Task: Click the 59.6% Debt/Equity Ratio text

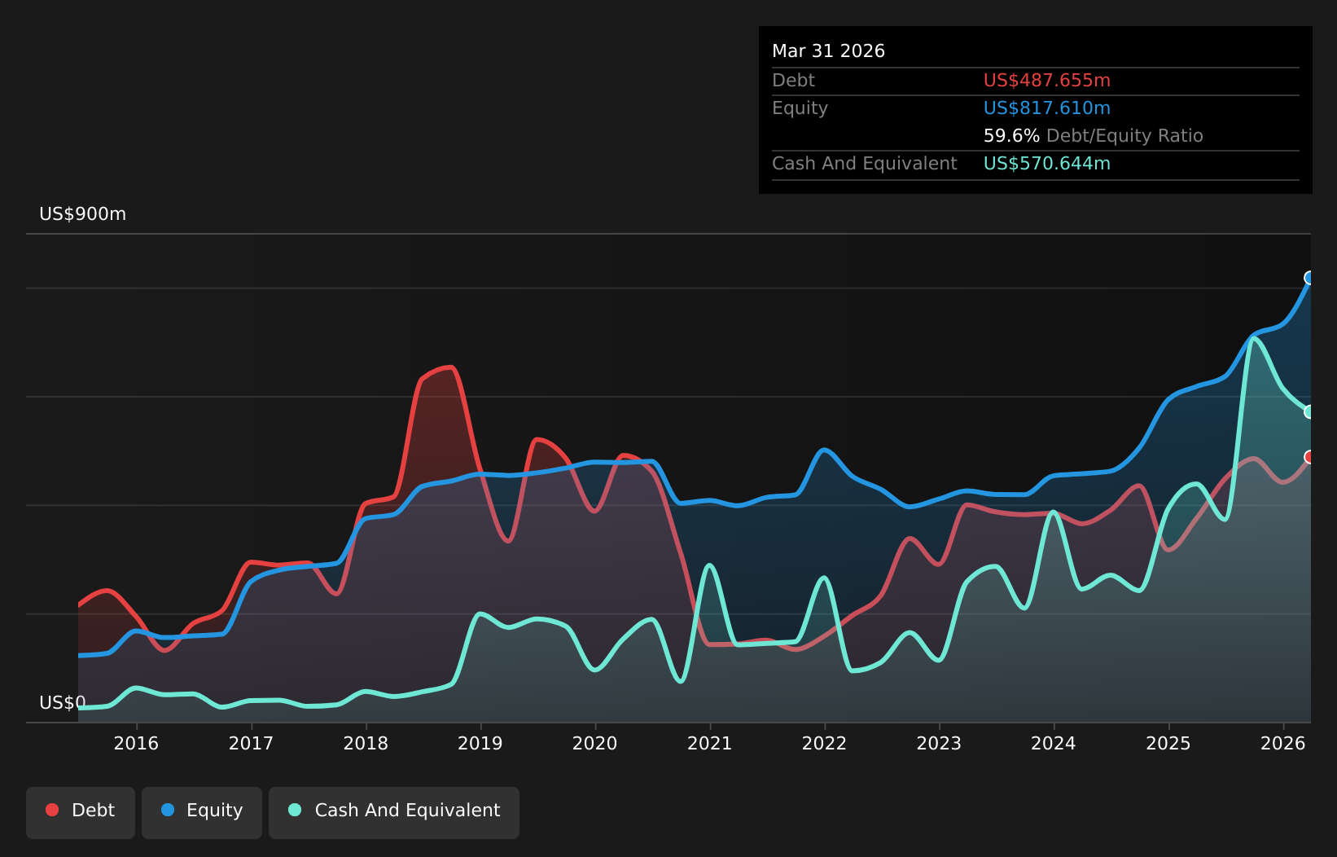Action: (x=1094, y=136)
